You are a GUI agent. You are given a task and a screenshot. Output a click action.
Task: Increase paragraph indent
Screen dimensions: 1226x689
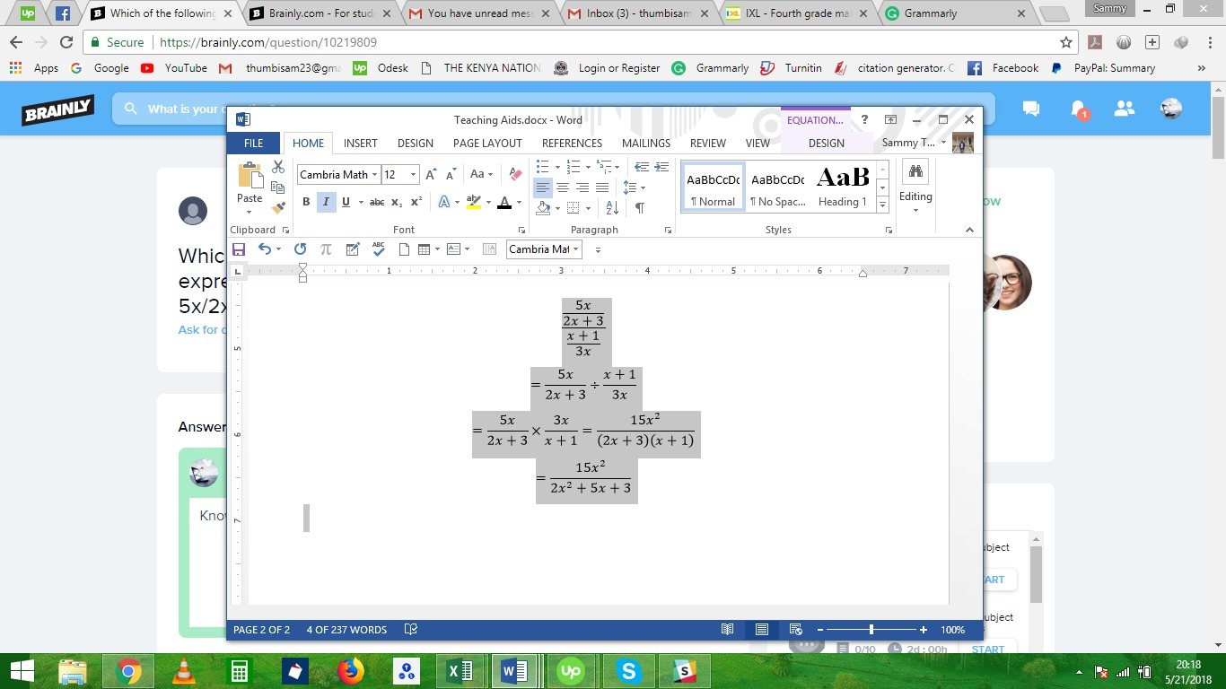[x=661, y=167]
